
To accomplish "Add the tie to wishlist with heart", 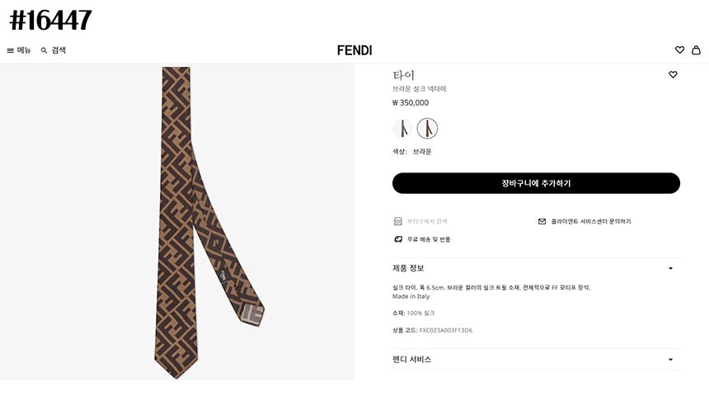I will click(673, 75).
